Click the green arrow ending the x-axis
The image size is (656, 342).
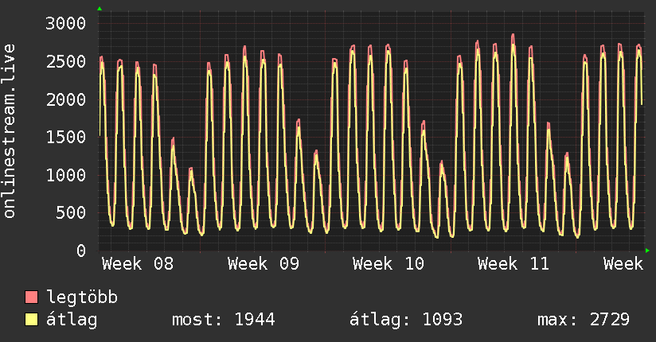tap(647, 251)
